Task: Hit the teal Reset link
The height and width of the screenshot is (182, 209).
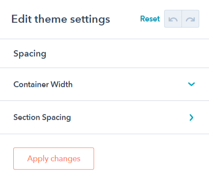Action: coord(150,19)
